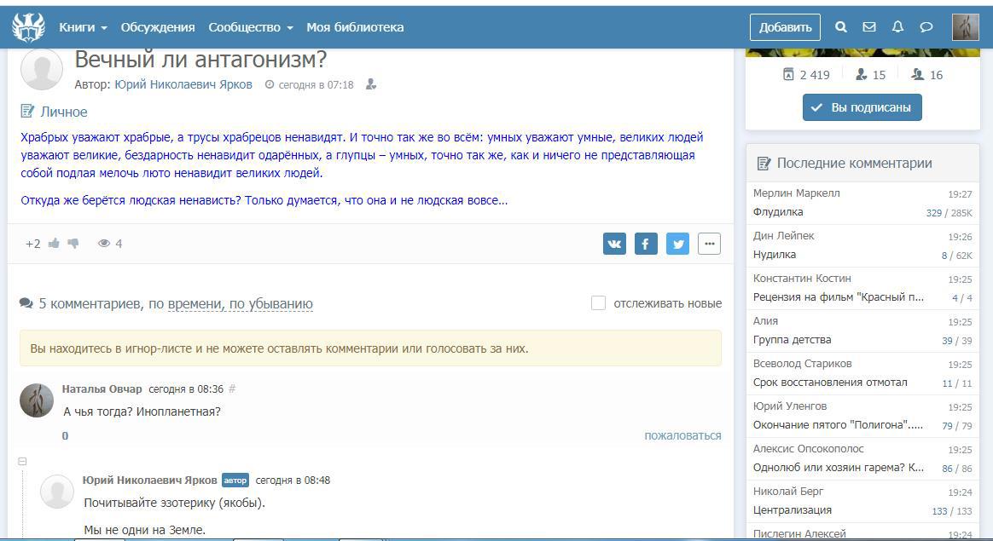The height and width of the screenshot is (541, 993).
Task: Click commenter name Дин Лейпек
Action: pyautogui.click(x=783, y=235)
